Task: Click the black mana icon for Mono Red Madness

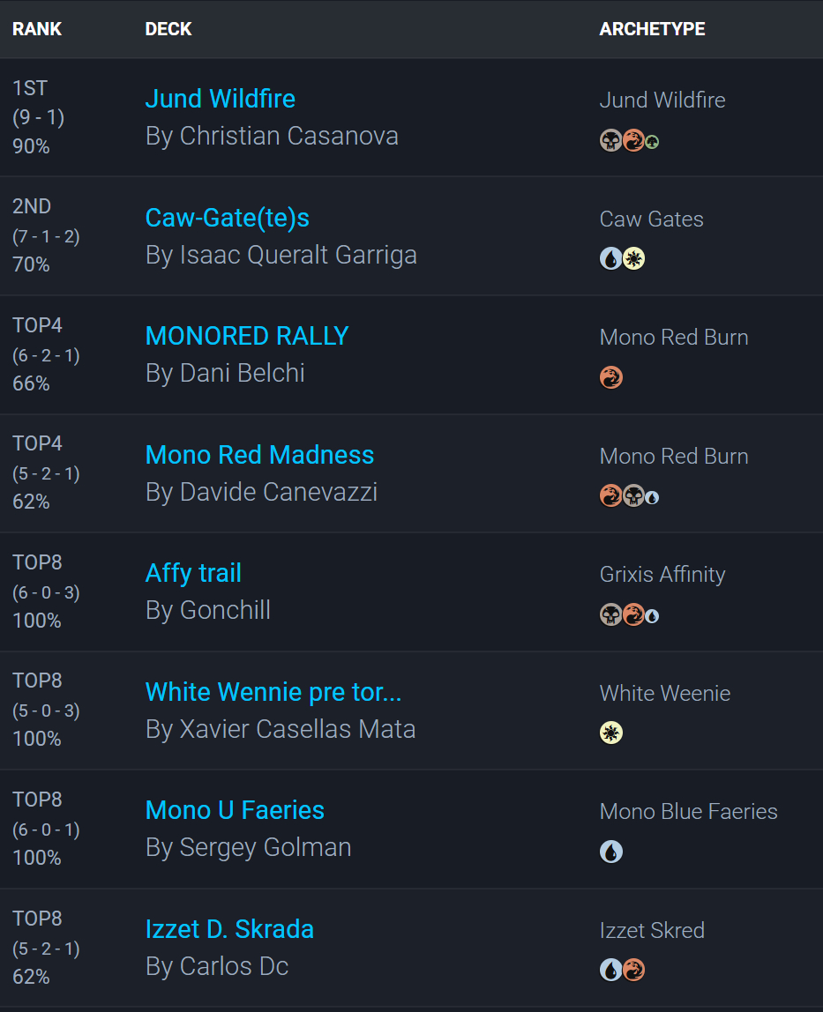Action: tap(633, 496)
